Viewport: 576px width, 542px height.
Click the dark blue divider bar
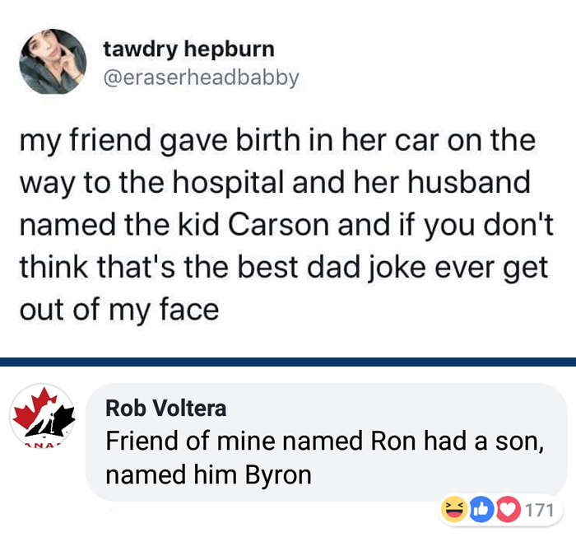(x=288, y=362)
